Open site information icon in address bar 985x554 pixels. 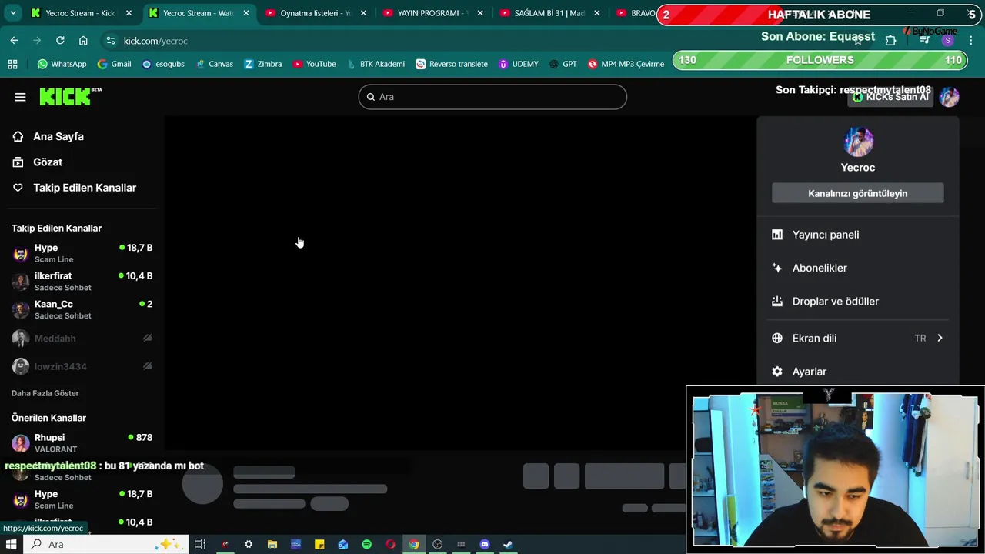tap(111, 41)
